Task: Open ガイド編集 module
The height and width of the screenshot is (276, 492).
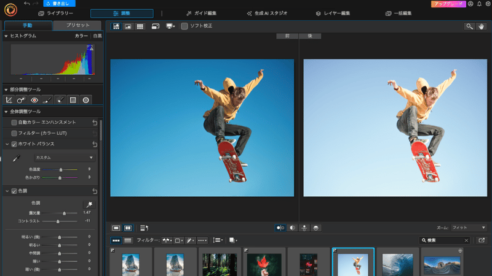Action: point(202,13)
